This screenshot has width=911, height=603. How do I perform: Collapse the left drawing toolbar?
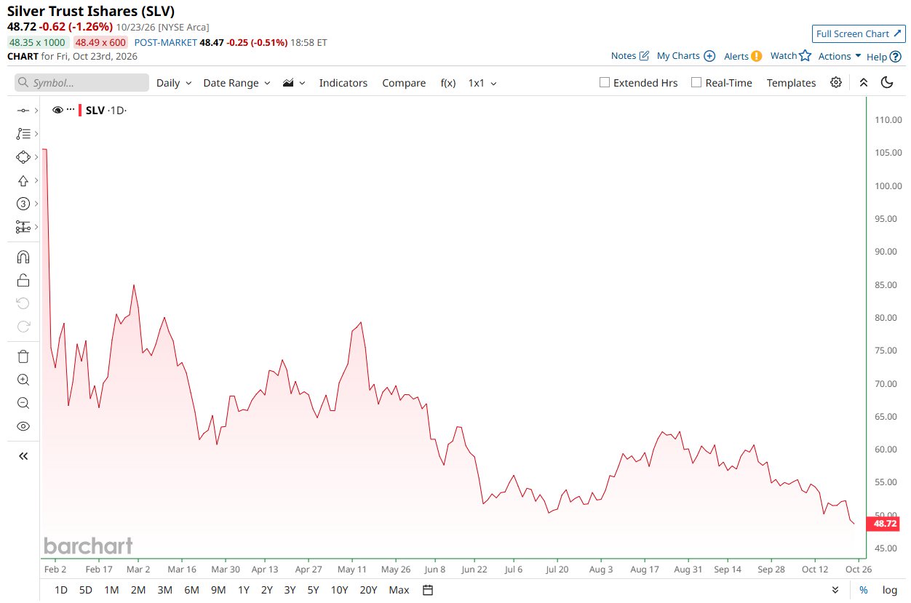[23, 456]
